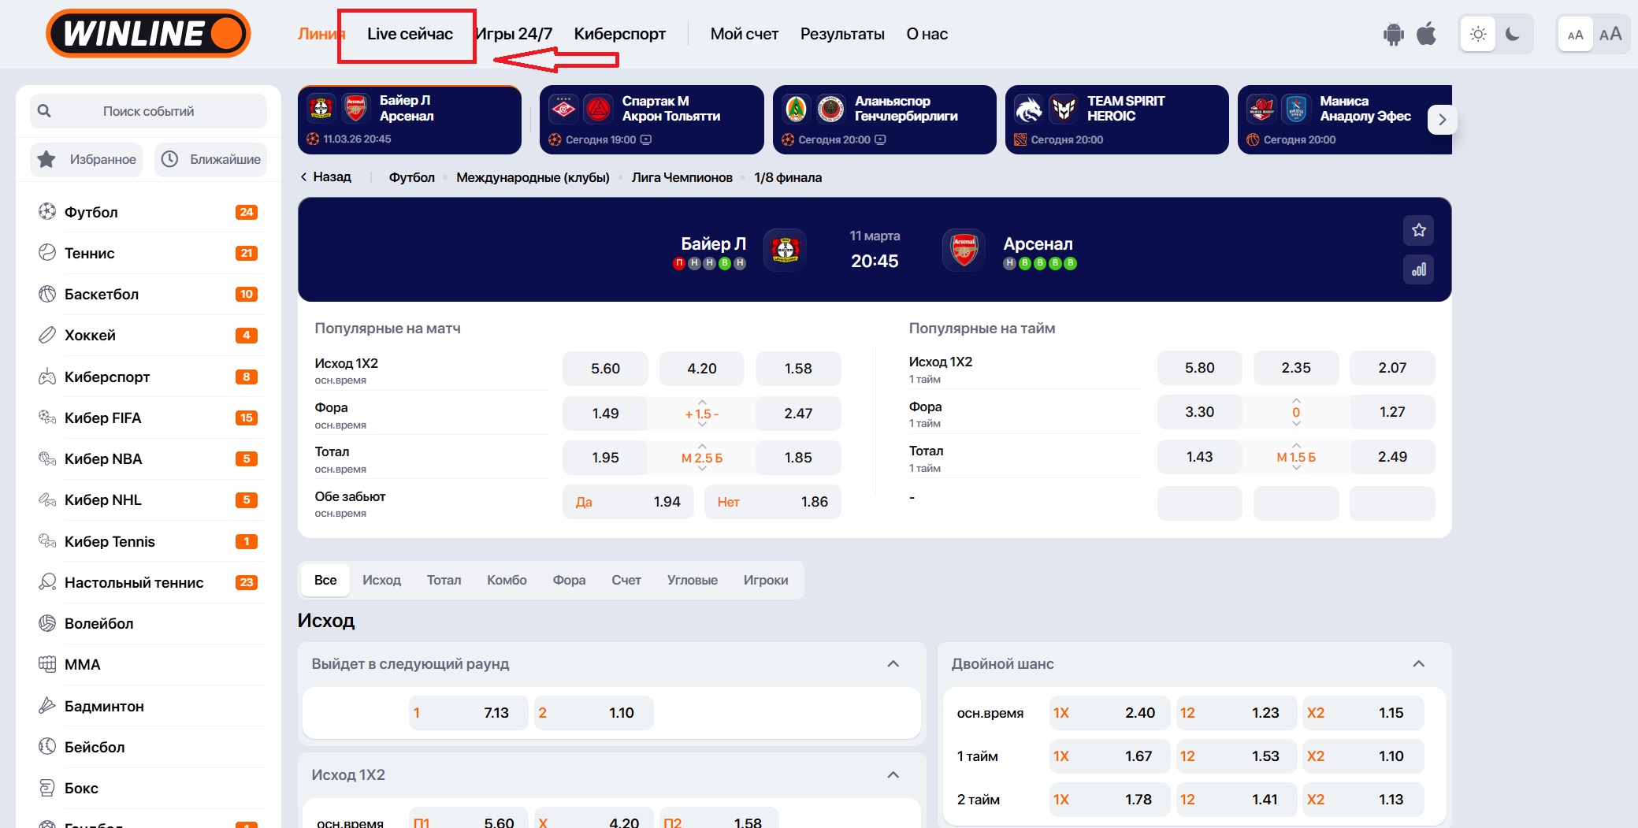
Task: Collapse the Исход 1Х2 section
Action: 893,774
